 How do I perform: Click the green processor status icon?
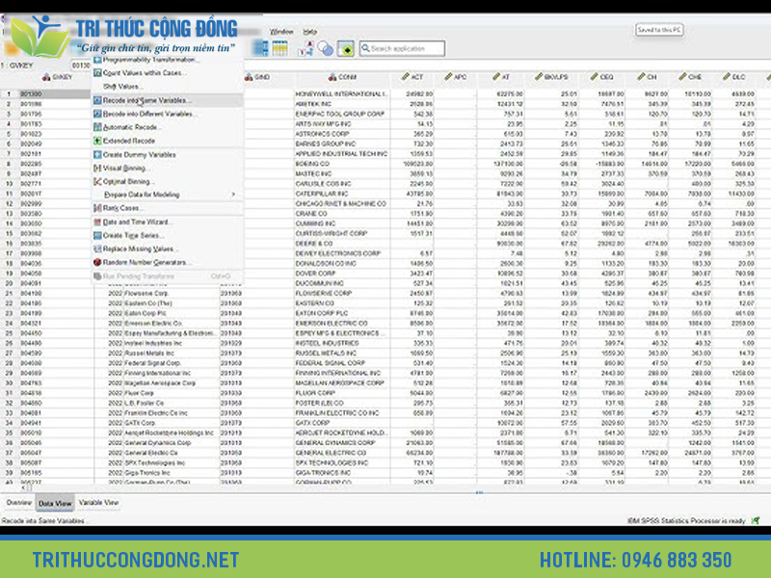pyautogui.click(x=756, y=520)
